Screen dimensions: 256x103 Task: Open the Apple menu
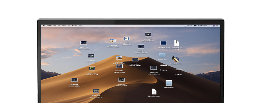44,26
